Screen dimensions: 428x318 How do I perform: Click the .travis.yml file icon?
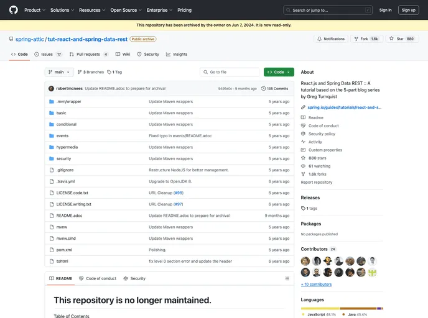pos(52,181)
